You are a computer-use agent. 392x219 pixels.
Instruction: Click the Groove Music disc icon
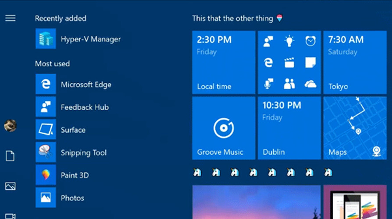pyautogui.click(x=224, y=128)
